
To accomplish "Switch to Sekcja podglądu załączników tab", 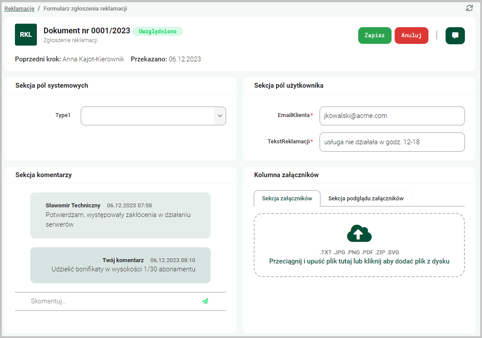I will tap(366, 199).
